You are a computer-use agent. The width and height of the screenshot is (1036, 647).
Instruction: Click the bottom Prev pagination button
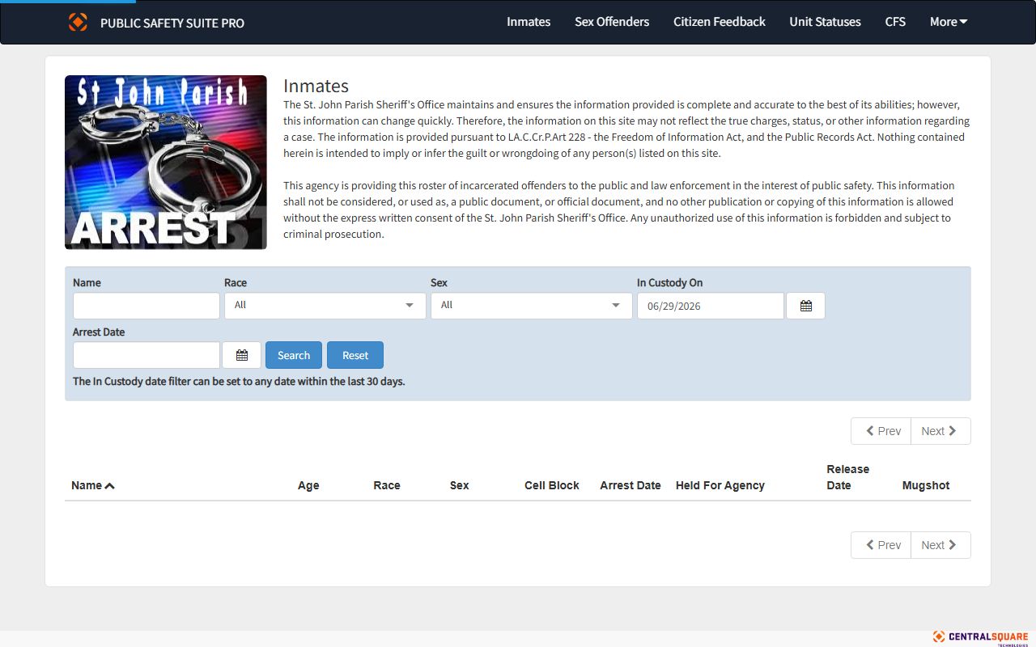(881, 545)
